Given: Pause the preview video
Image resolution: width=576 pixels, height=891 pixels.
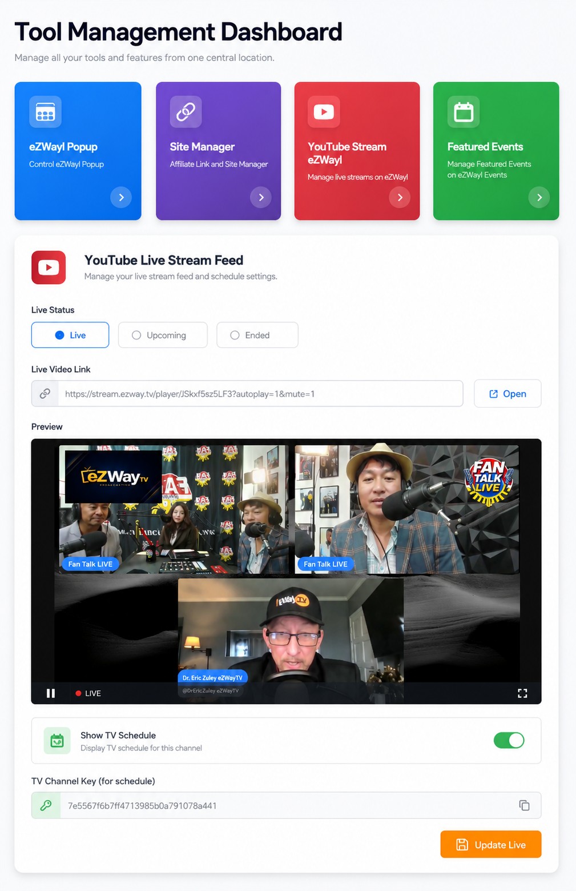Looking at the screenshot, I should tap(51, 693).
